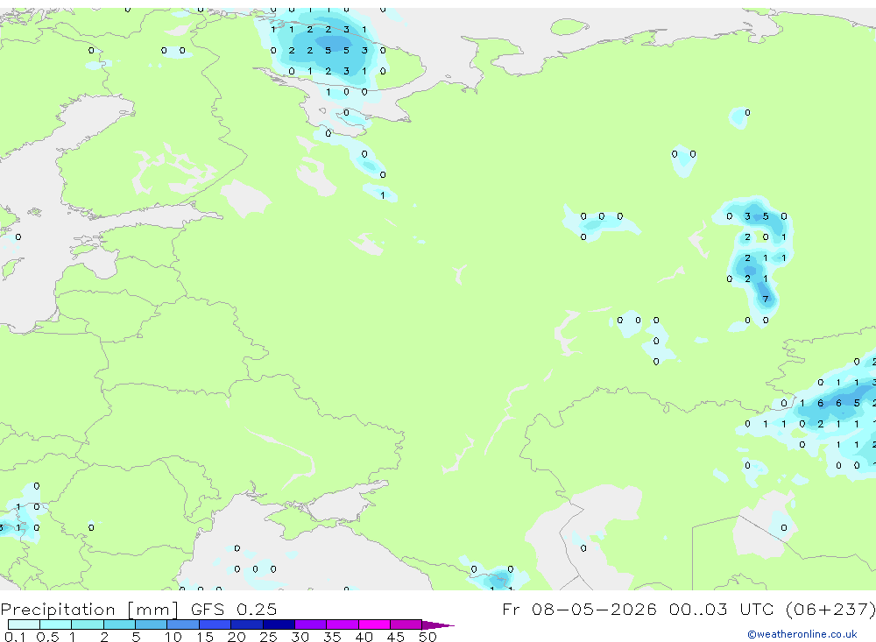This screenshot has height=642, width=876.
Task: Pick the 10–15 mm legend color swatch
Action: pos(183,624)
